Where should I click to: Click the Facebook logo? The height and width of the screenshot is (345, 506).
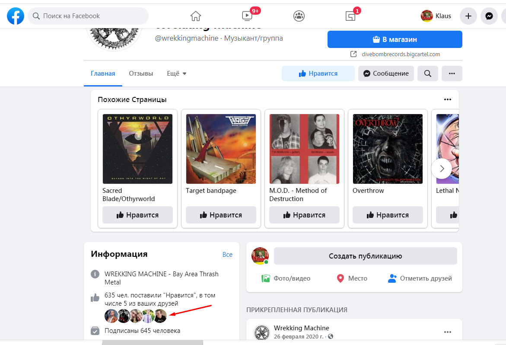(x=16, y=16)
